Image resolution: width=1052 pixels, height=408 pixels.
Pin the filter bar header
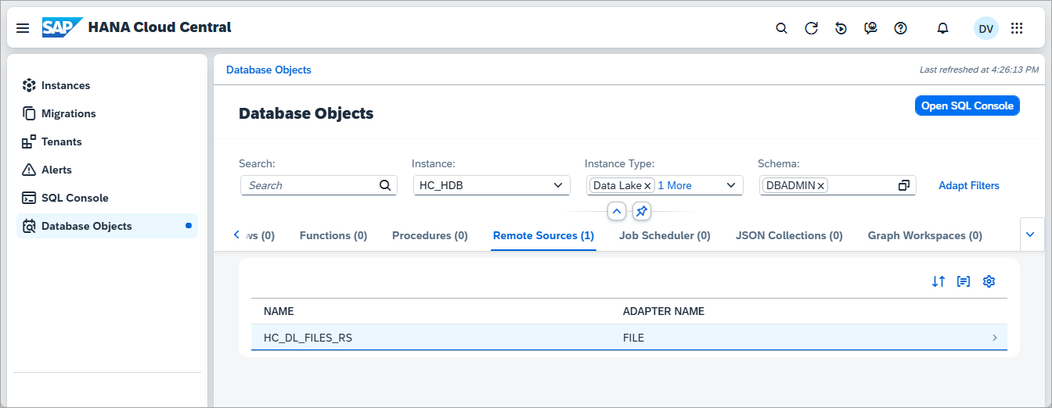pos(641,211)
